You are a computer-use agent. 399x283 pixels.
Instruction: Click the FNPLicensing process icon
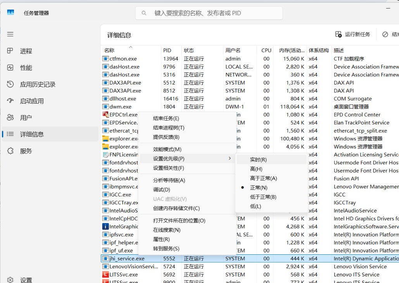[x=105, y=155]
